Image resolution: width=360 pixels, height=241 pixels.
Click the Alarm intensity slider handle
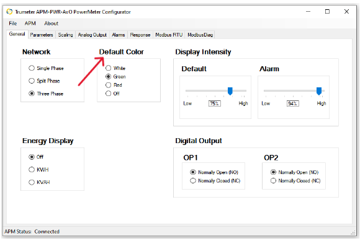point(319,91)
